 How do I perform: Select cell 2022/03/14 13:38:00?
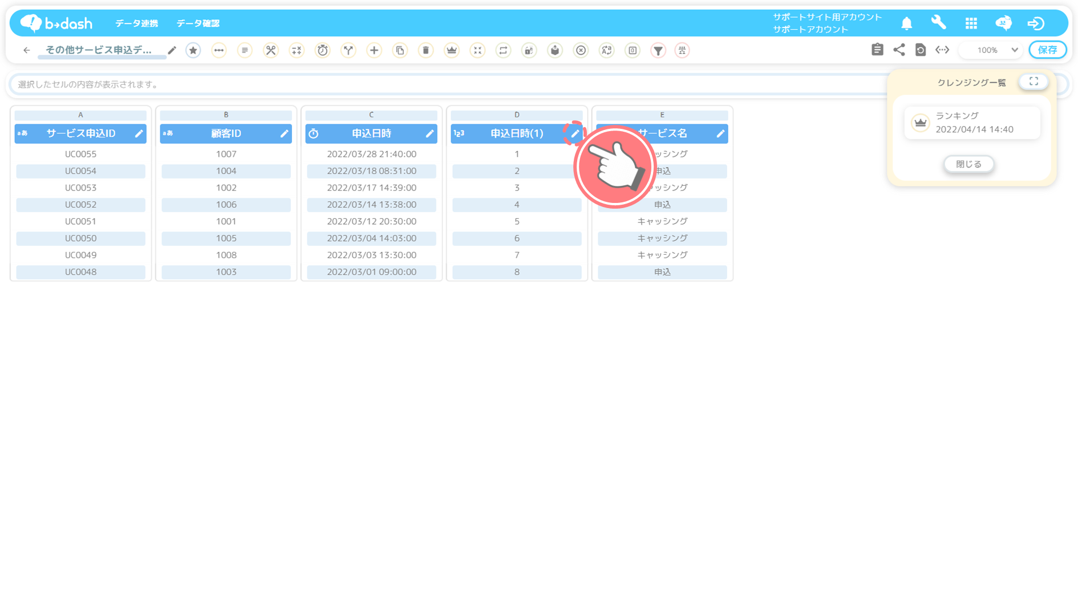[x=371, y=205]
